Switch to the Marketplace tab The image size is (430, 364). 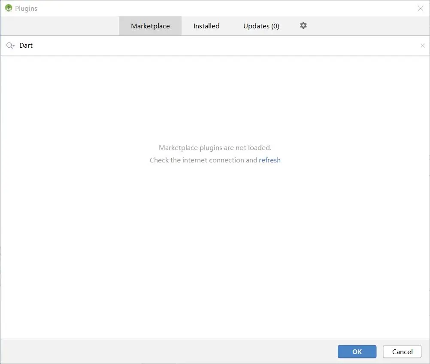[x=150, y=26]
